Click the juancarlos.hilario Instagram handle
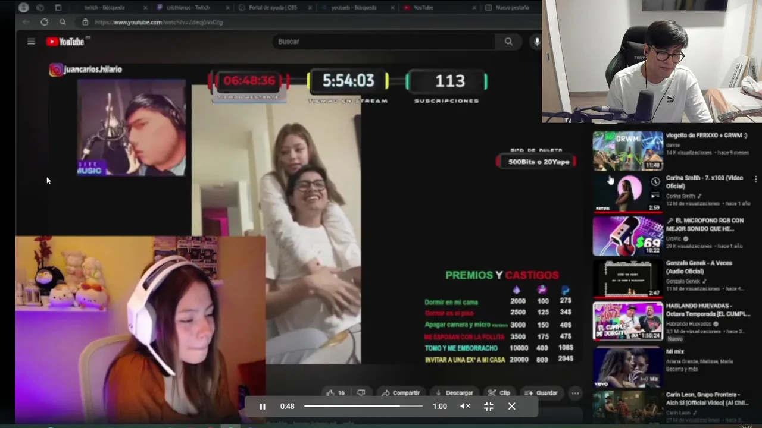This screenshot has height=428, width=762. click(x=93, y=70)
